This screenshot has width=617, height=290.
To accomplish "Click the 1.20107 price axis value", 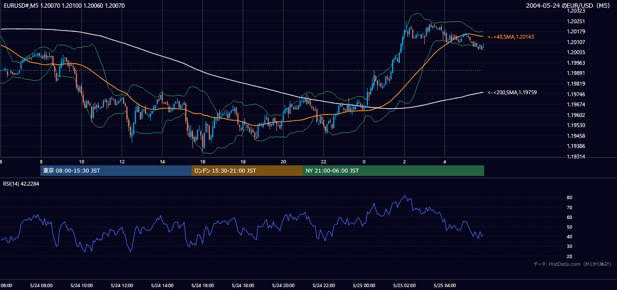I will point(576,42).
